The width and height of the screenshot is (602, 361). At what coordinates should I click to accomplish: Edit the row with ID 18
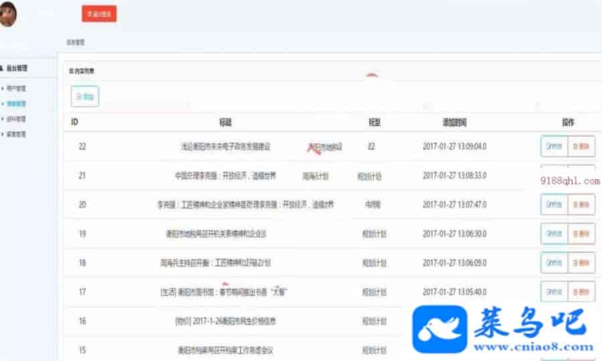[554, 263]
